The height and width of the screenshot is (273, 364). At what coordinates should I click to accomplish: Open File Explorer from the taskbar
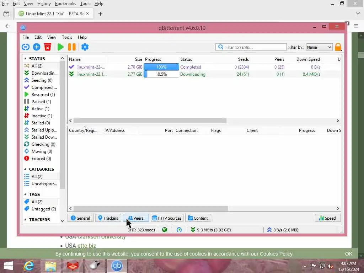coord(51,266)
